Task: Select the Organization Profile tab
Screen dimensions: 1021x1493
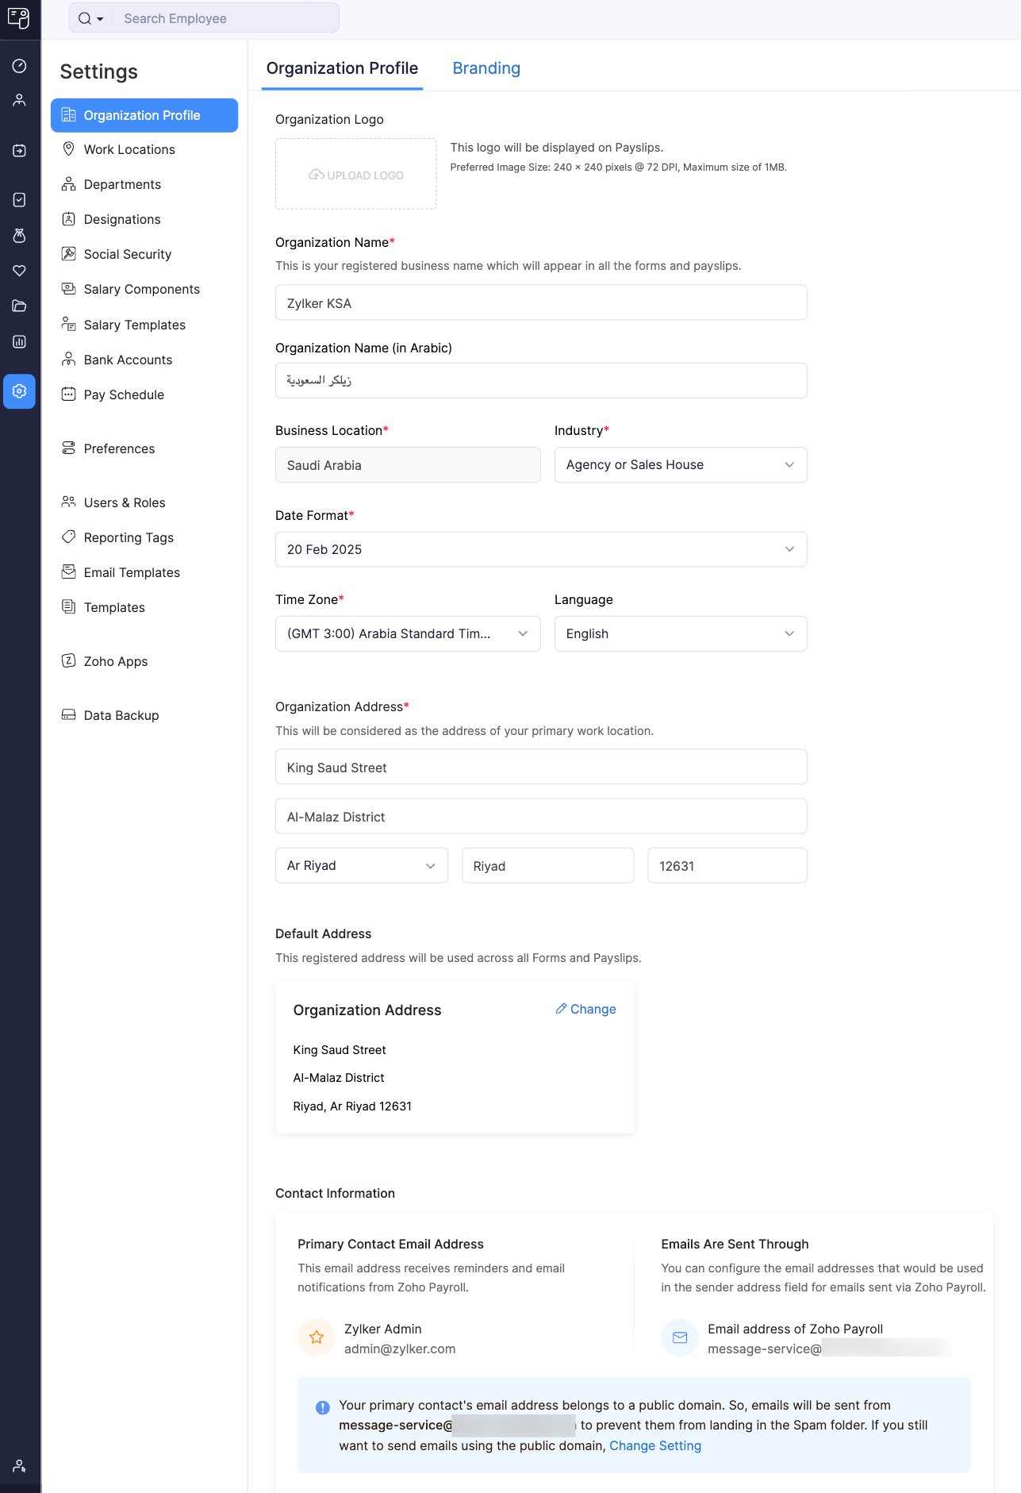Action: 342,68
